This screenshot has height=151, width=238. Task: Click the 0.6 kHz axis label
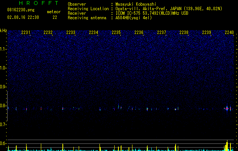tap(3, 143)
